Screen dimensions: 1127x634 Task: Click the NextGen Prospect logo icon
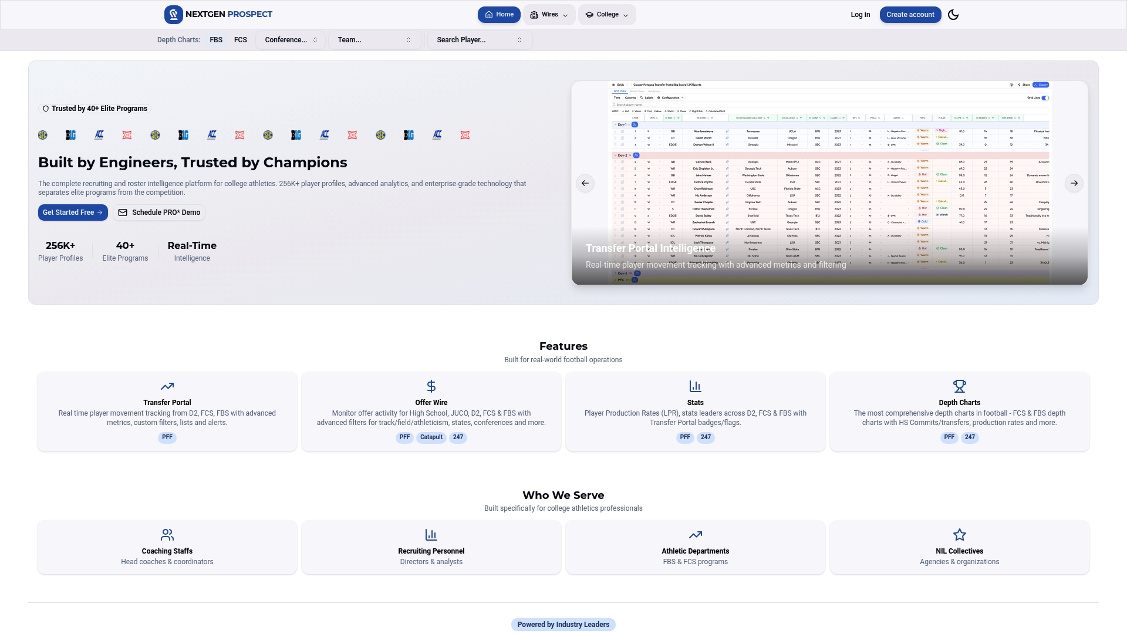(x=173, y=15)
